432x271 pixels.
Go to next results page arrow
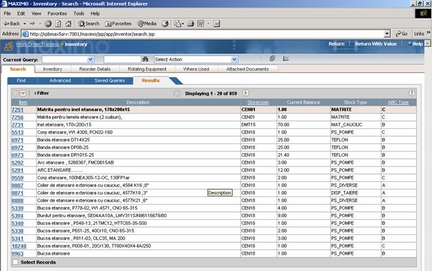point(245,93)
